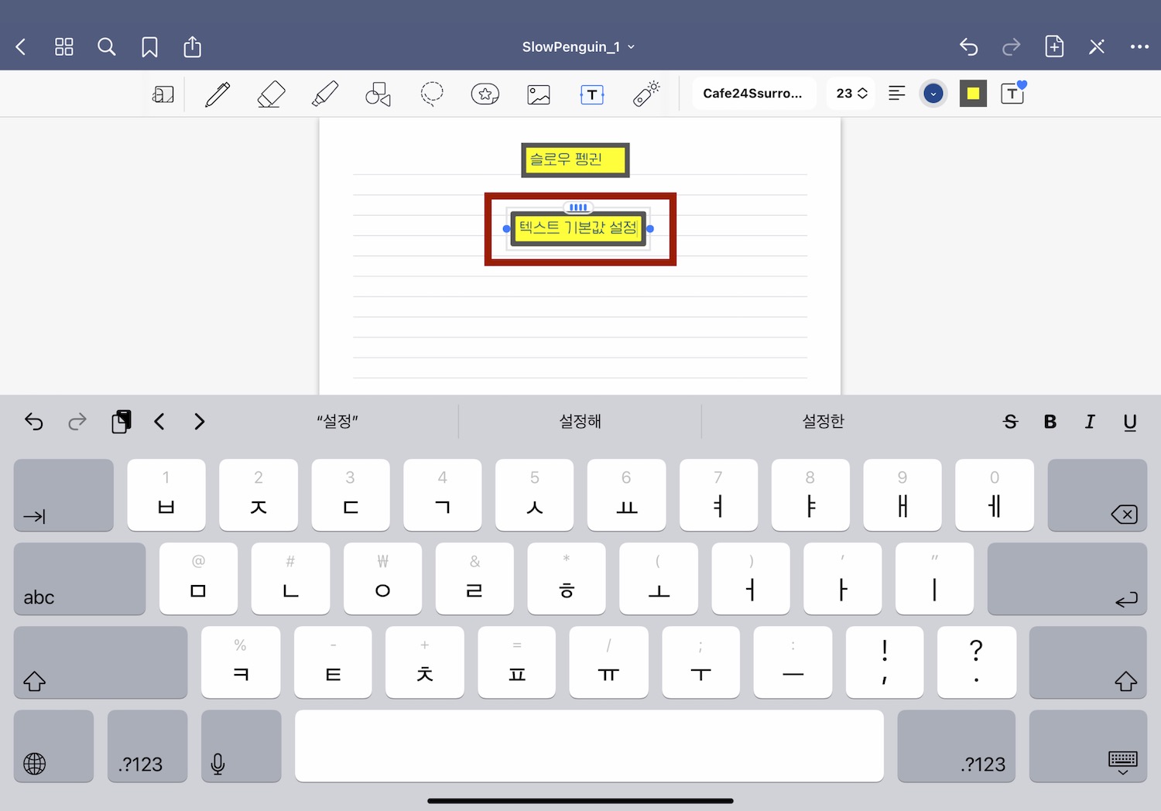
Task: Open the blue text color picker
Action: pyautogui.click(x=933, y=94)
